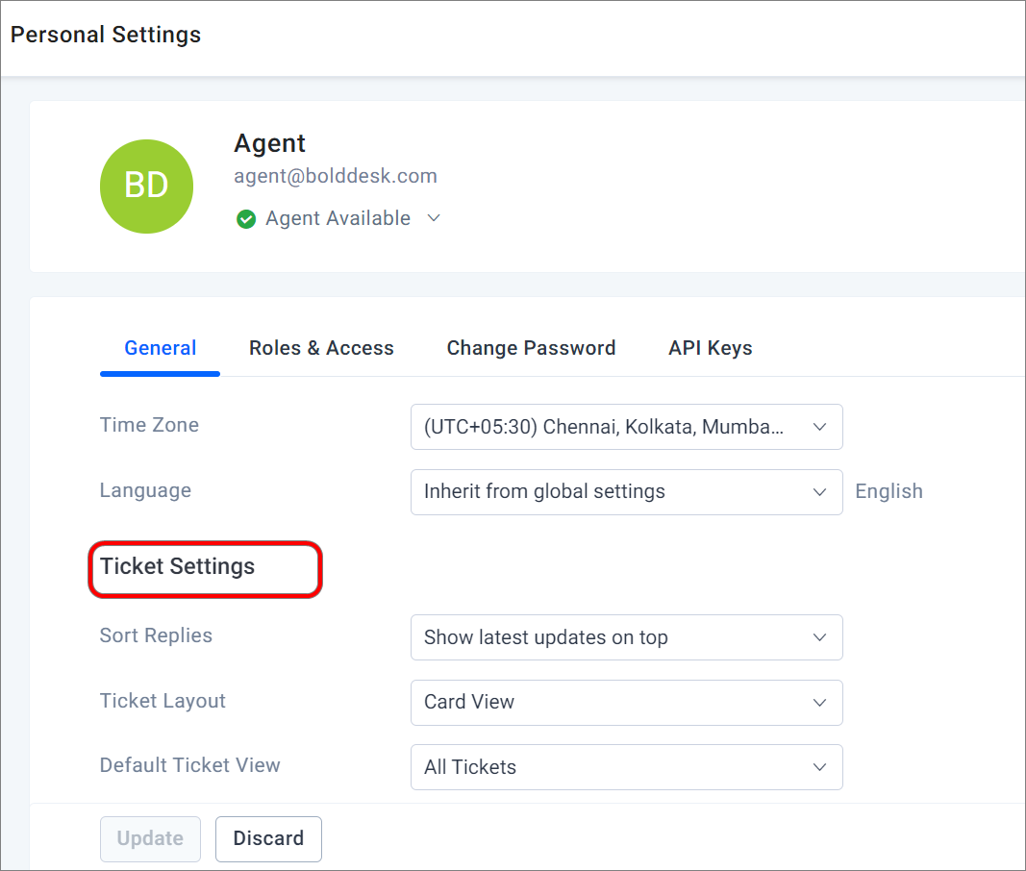Select the API Keys tab
This screenshot has height=871, width=1026.
[710, 348]
